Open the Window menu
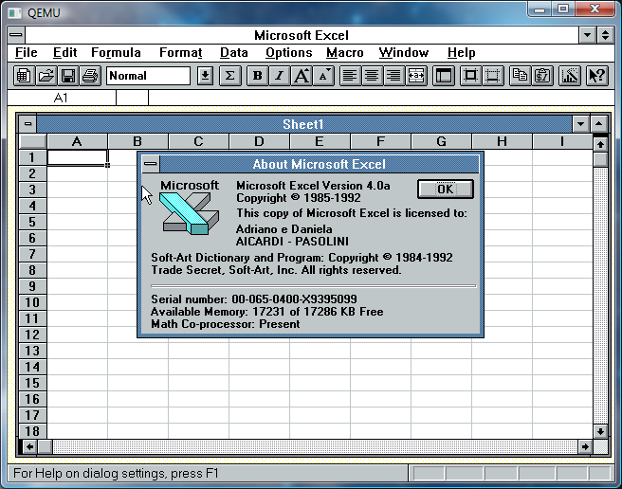 click(x=403, y=53)
